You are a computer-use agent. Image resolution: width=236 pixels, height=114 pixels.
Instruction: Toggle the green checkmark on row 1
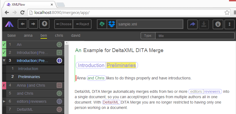tap(4, 45)
